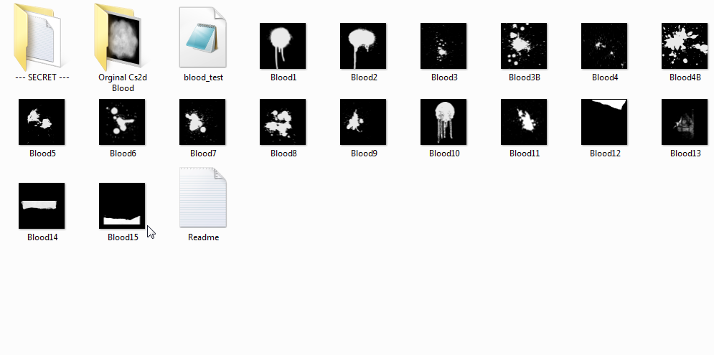The height and width of the screenshot is (355, 714).
Task: Click the 'Blood15' file name label
Action: tap(123, 237)
